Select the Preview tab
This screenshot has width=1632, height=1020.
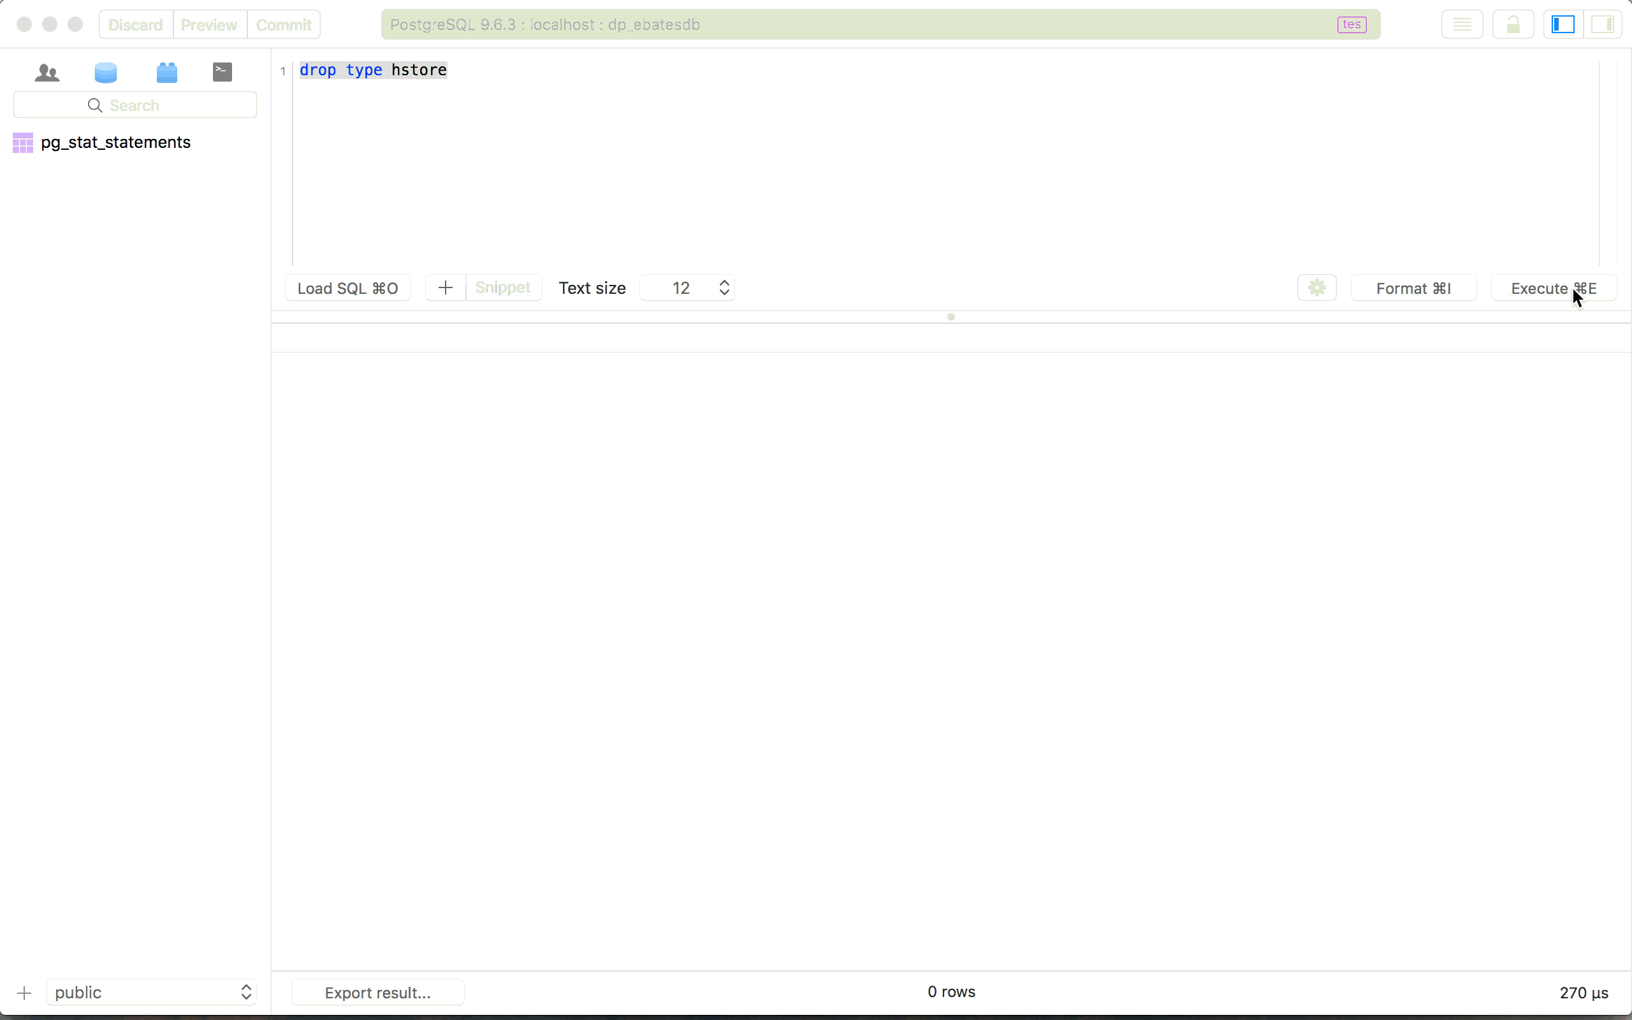209,24
